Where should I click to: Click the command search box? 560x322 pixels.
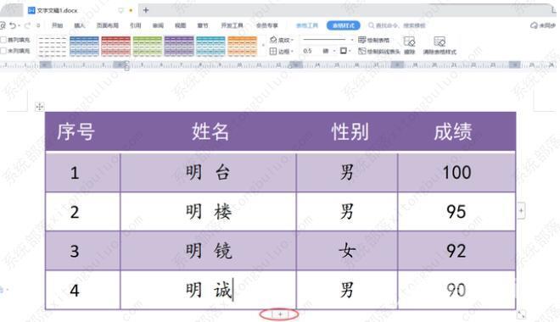[x=397, y=25]
